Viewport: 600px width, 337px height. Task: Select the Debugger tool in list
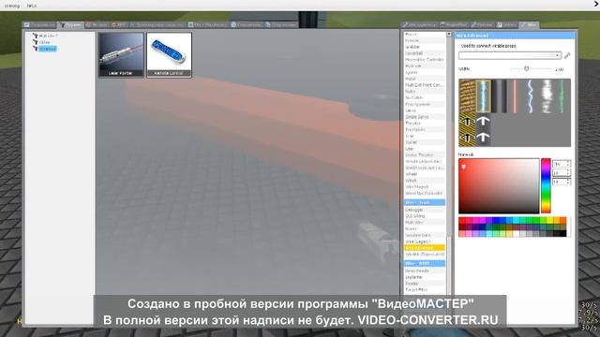[424, 210]
